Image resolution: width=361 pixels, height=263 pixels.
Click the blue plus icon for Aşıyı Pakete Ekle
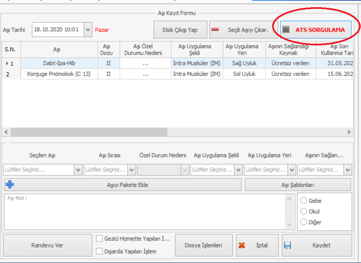(10, 185)
